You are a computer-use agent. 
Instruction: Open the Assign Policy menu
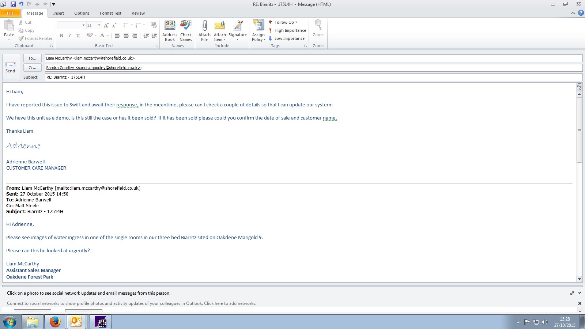258,31
